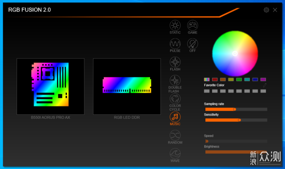
Task: Pick the teal preset color swatch
Action: point(247,80)
